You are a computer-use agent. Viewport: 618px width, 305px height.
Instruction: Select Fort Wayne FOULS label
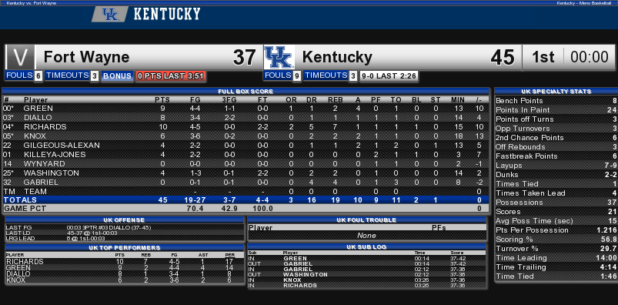point(19,75)
